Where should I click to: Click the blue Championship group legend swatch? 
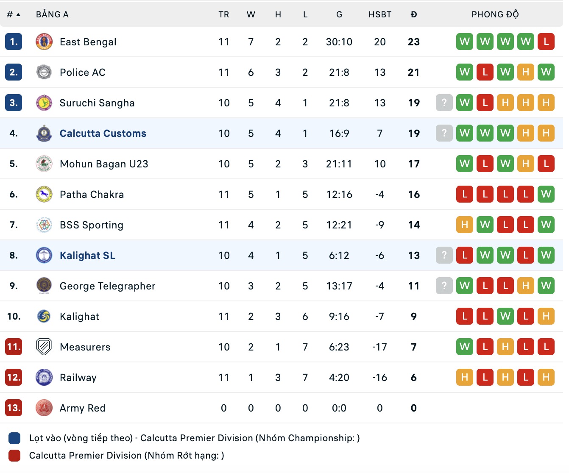pyautogui.click(x=14, y=438)
